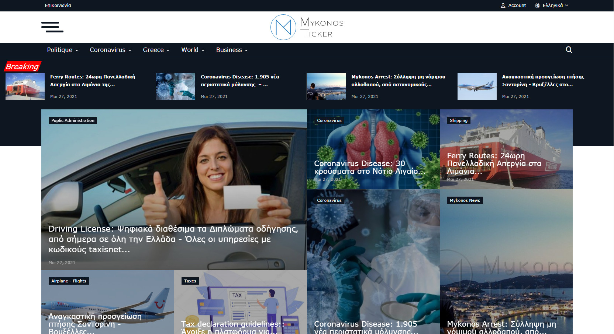Open 'Mykonos Arrest' Mykonos News article headline
Viewport: 614px width, 334px height.
[x=501, y=327]
